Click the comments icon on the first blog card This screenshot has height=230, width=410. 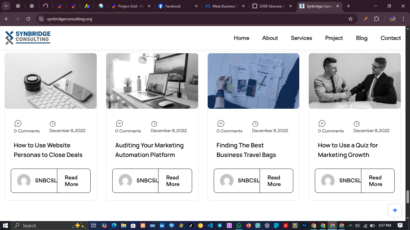coord(18,123)
